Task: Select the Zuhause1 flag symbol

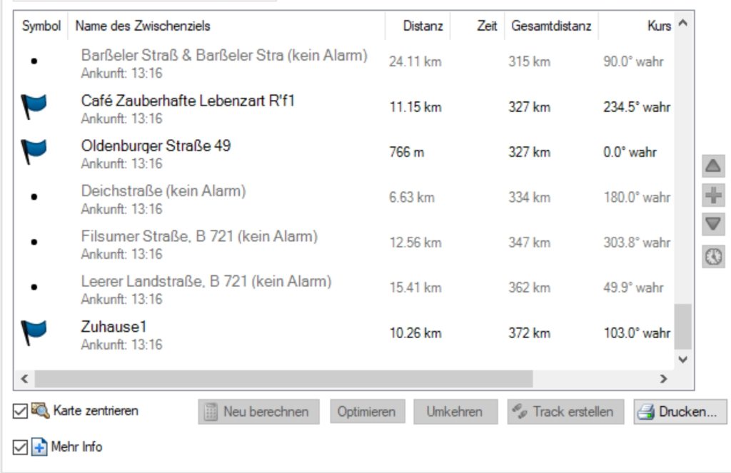Action: pos(34,332)
